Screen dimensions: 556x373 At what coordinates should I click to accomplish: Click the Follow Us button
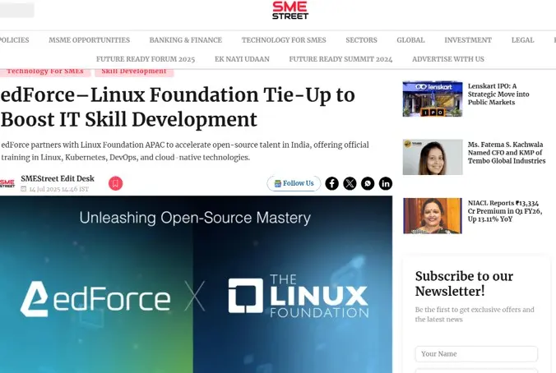point(294,183)
